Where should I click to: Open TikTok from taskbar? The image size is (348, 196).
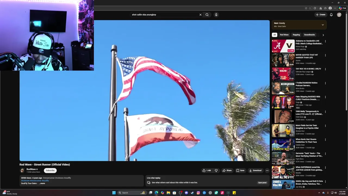pyautogui.click(x=222, y=193)
